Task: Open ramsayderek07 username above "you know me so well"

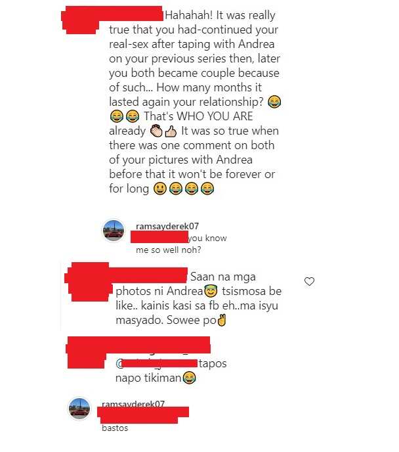Action: click(x=167, y=226)
